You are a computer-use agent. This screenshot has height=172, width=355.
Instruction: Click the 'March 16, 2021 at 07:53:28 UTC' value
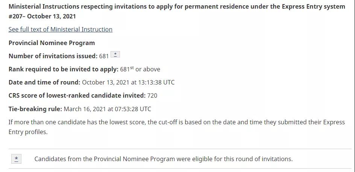click(107, 109)
